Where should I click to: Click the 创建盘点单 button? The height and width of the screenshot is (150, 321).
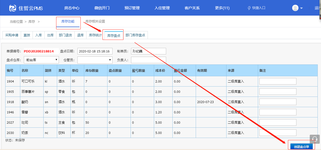(x=301, y=147)
